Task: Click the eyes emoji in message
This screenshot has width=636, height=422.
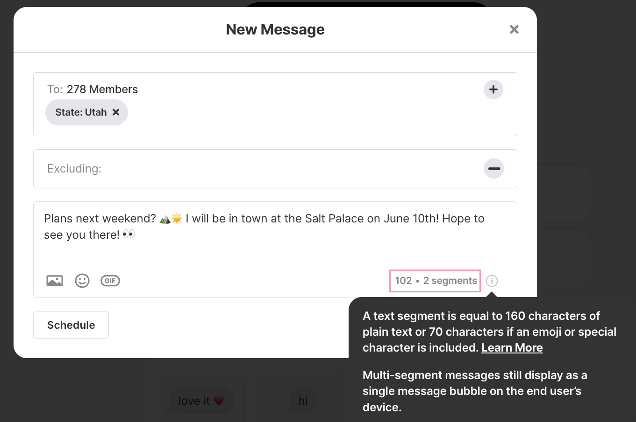Action: tap(129, 235)
